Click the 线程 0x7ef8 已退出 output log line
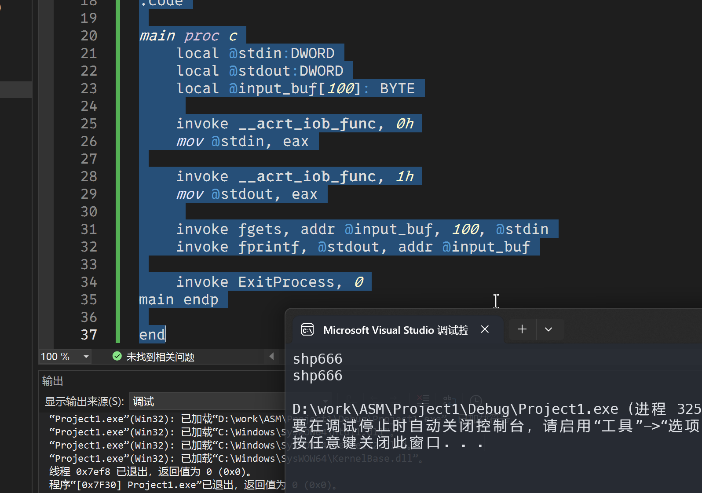The image size is (702, 493). tap(150, 472)
